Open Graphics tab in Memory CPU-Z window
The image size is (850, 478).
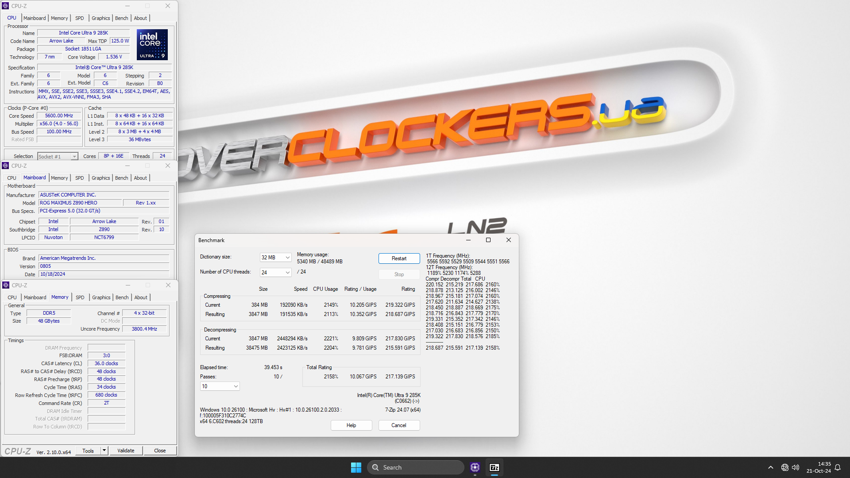click(101, 297)
